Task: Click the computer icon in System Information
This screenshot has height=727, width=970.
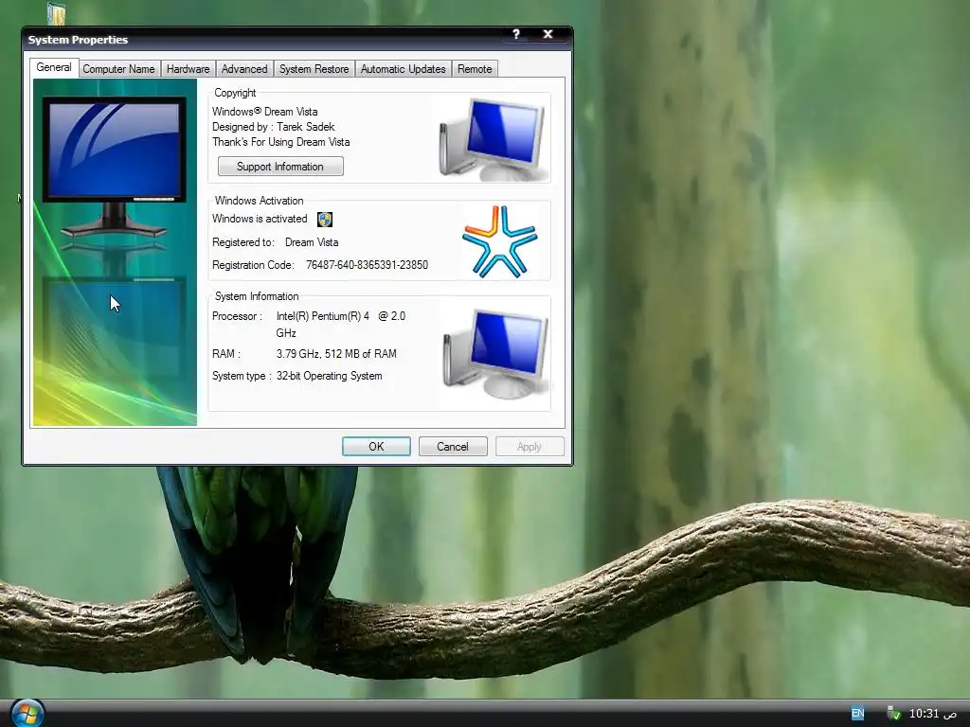Action: coord(496,354)
